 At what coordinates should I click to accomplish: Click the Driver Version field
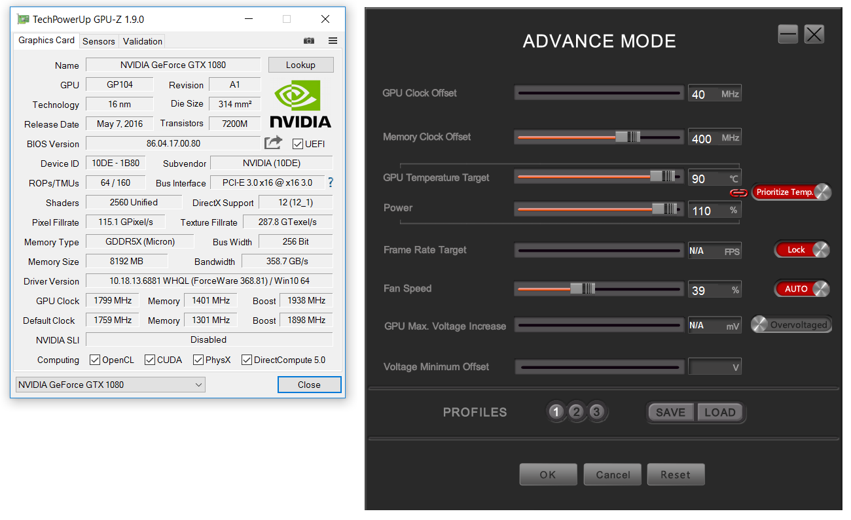pos(209,281)
